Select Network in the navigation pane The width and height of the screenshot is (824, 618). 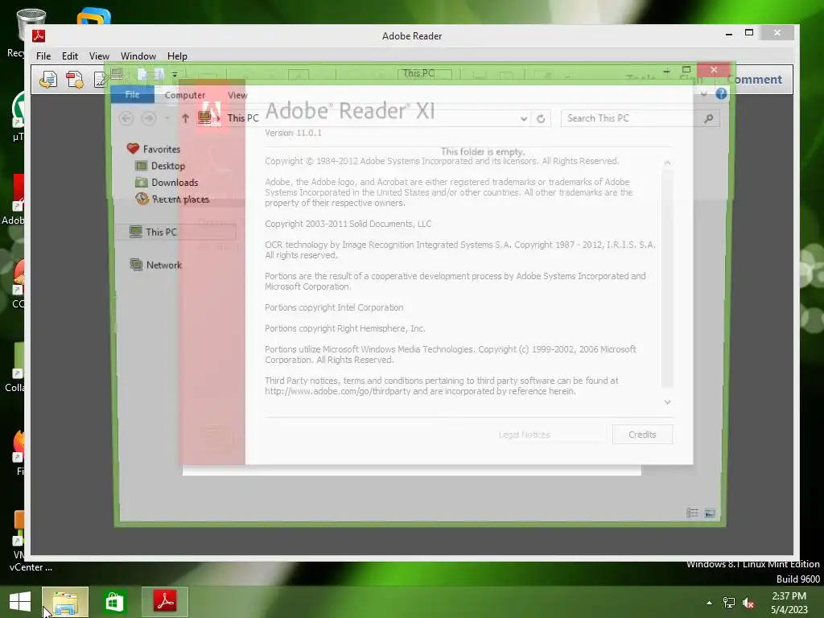pyautogui.click(x=155, y=265)
